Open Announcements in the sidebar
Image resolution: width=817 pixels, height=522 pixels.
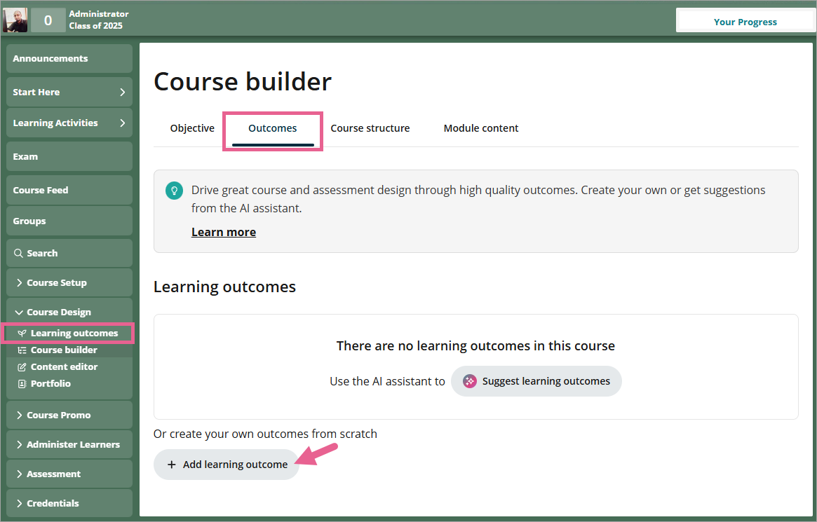69,58
